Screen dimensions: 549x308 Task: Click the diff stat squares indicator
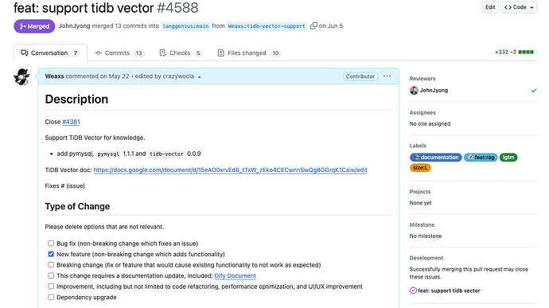point(528,53)
